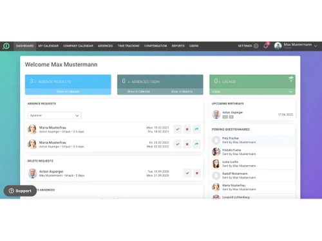The image size is (322, 241).
Task: Open Company Calendar tab
Action: click(78, 46)
